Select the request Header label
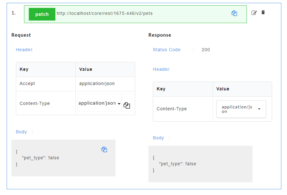 tap(24, 50)
